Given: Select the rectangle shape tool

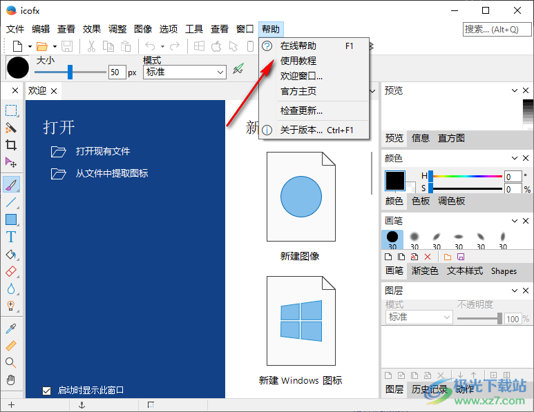Looking at the screenshot, I should [11, 219].
